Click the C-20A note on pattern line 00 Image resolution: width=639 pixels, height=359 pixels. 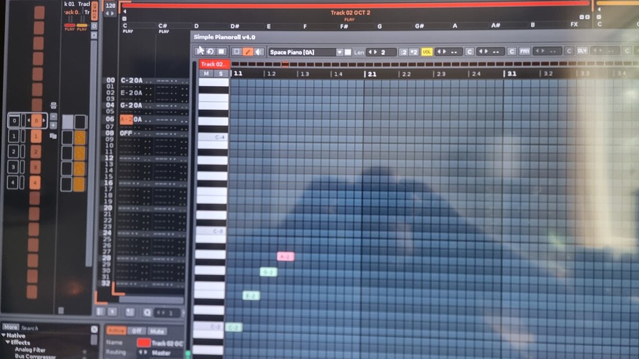(132, 80)
